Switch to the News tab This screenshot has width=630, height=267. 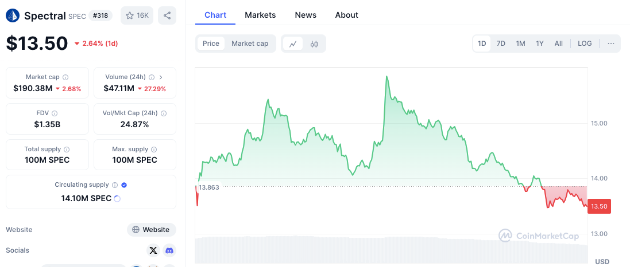(306, 15)
